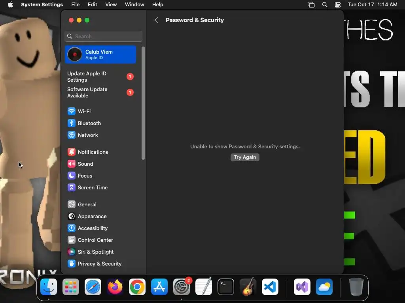Viewport: 405px width, 303px height.
Task: Open Launchpad from the Dock
Action: [71, 287]
